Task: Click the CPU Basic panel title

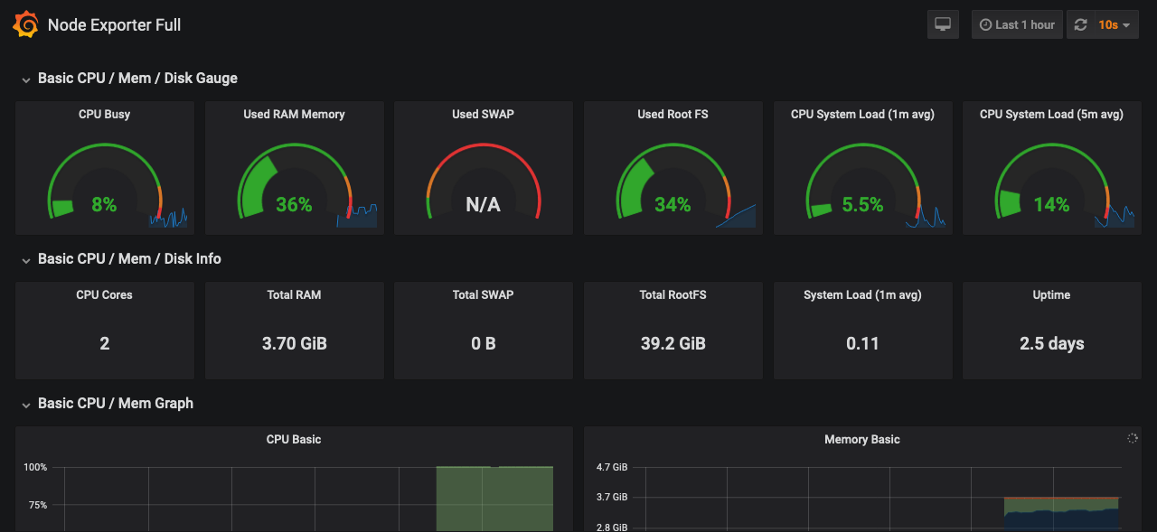Action: point(294,440)
